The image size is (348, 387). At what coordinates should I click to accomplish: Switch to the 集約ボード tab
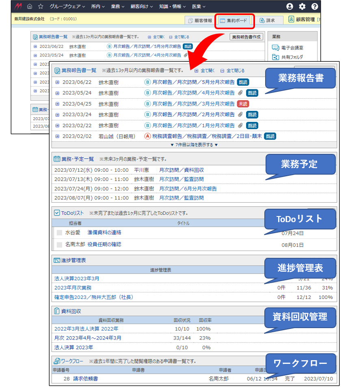point(235,20)
